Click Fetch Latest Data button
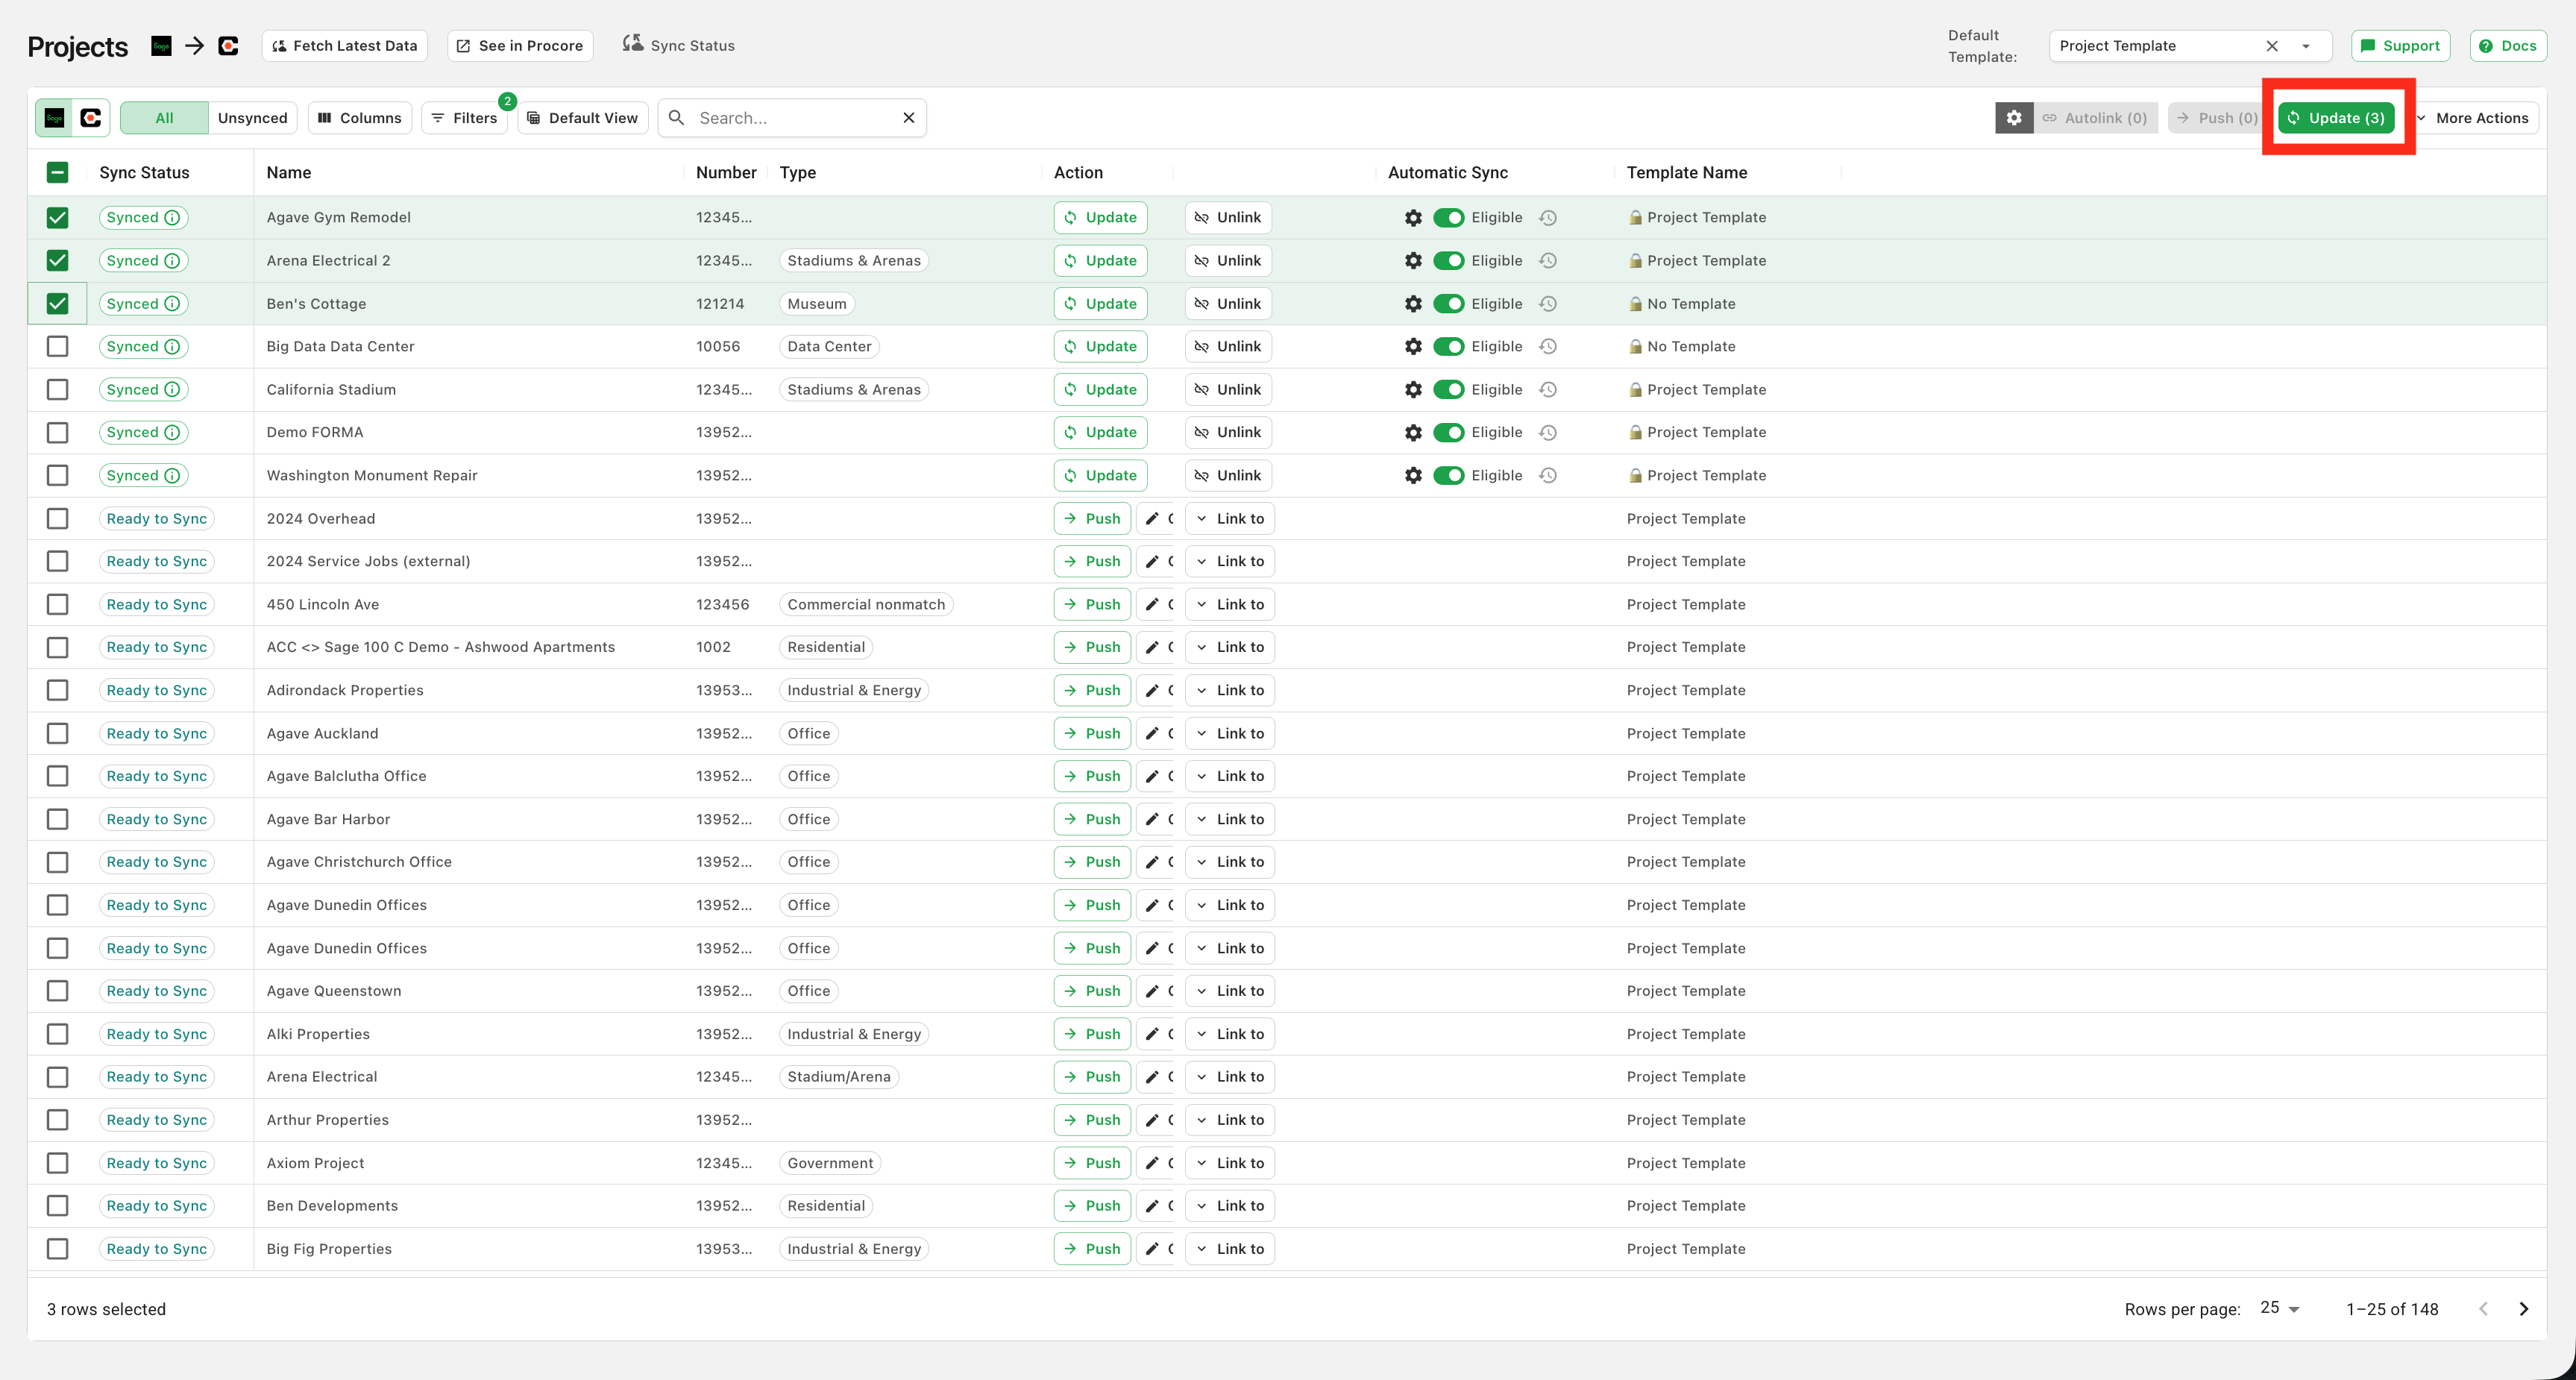This screenshot has width=2576, height=1380. click(x=345, y=46)
